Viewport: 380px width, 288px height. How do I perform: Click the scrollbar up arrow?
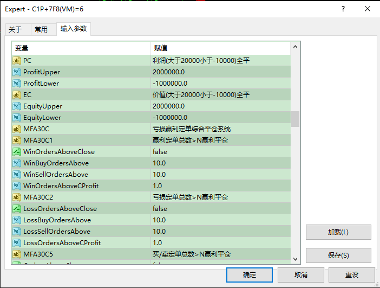[x=295, y=47]
